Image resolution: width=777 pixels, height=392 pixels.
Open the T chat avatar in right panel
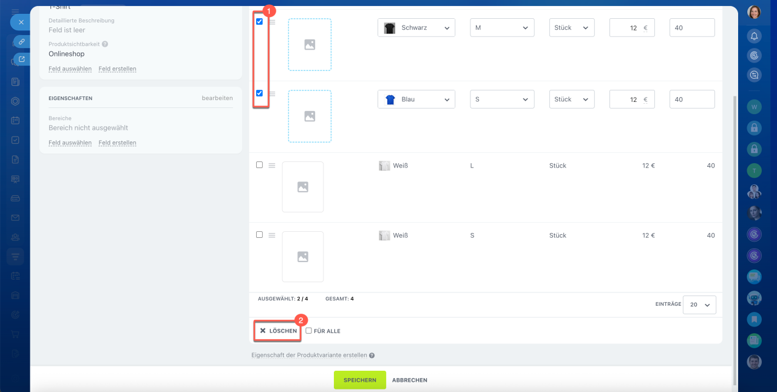[754, 171]
